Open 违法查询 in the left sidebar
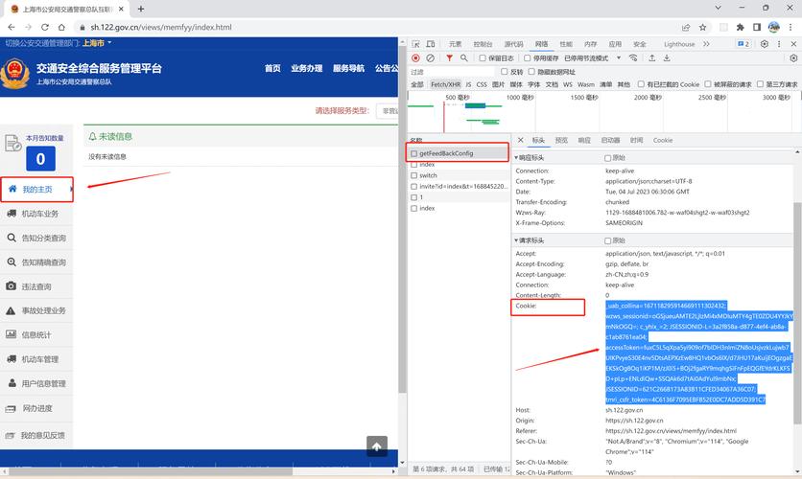Viewport: 802px width, 479px height. 36,286
